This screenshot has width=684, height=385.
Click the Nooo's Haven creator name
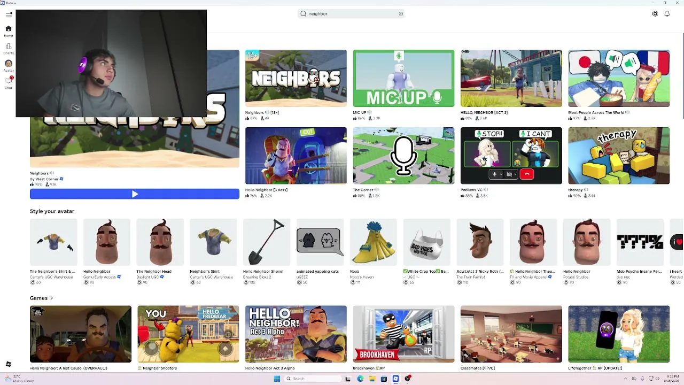362,277
